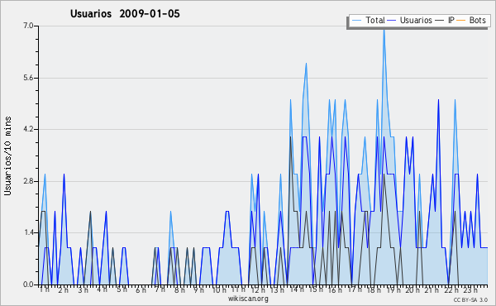The image size is (496, 306).
Task: Click the y-axis value '2.8'
Action: 28,181
